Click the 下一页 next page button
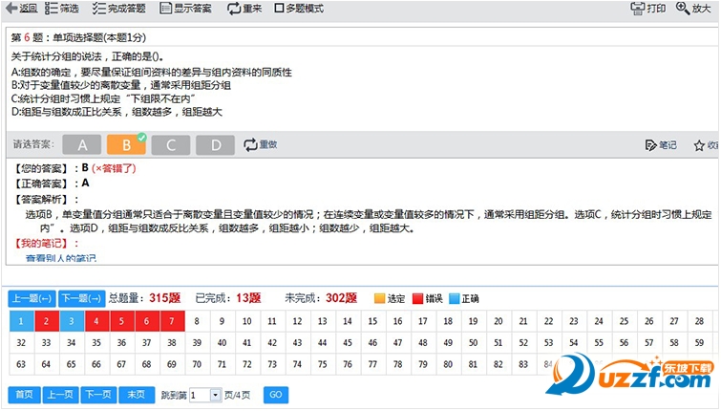This screenshot has height=411, width=721. 98,395
